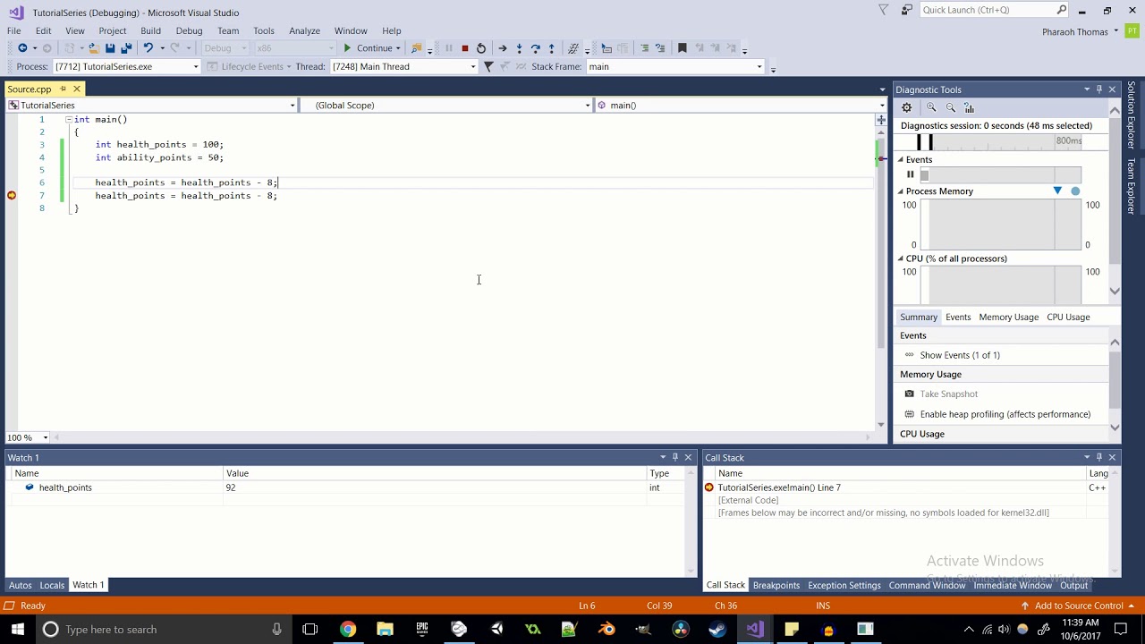Open the Analyze menu

(x=304, y=30)
